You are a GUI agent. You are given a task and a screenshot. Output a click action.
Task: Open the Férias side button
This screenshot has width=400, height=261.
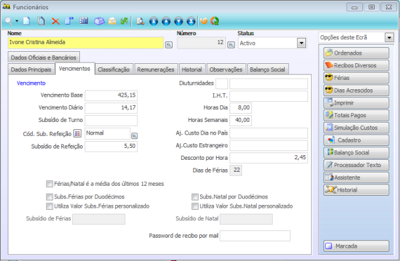[356, 78]
